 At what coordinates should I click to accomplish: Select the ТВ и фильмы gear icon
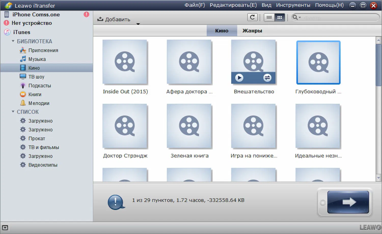click(x=23, y=147)
